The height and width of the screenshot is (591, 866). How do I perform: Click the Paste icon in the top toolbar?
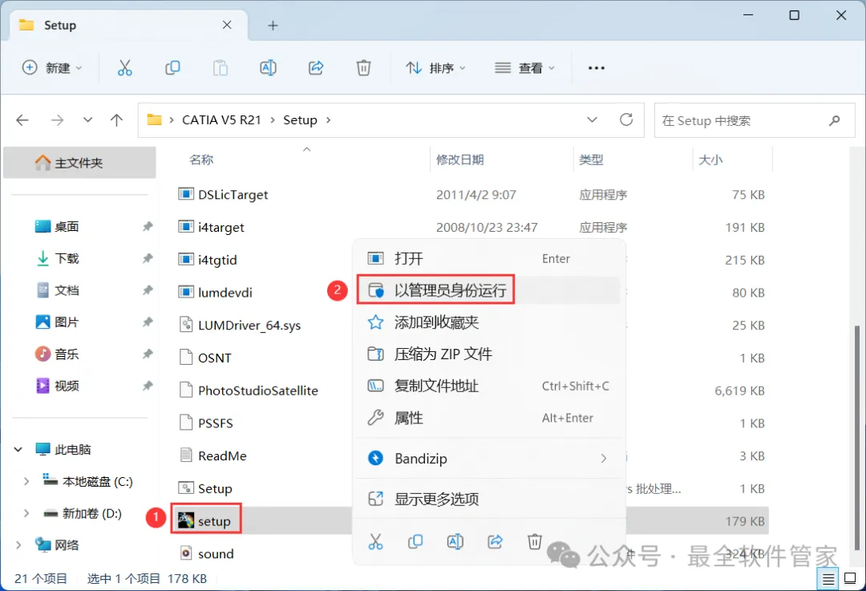221,68
